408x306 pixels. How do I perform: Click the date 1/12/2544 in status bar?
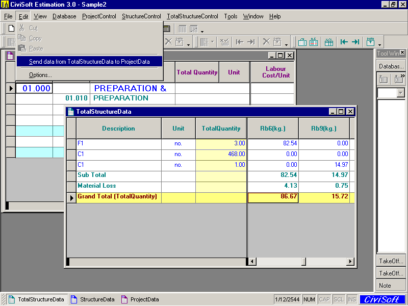point(287,299)
